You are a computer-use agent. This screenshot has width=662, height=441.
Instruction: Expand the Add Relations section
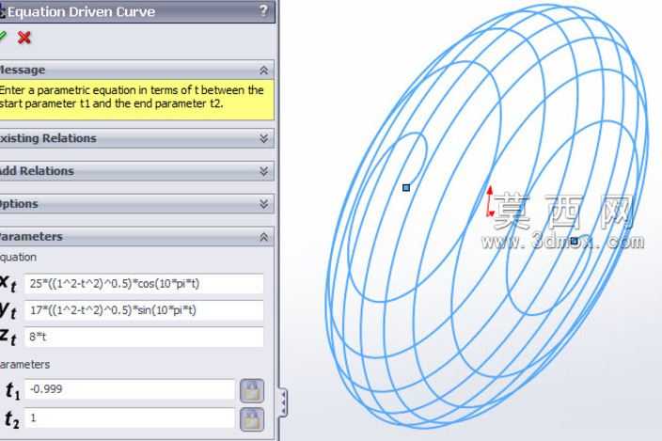264,171
